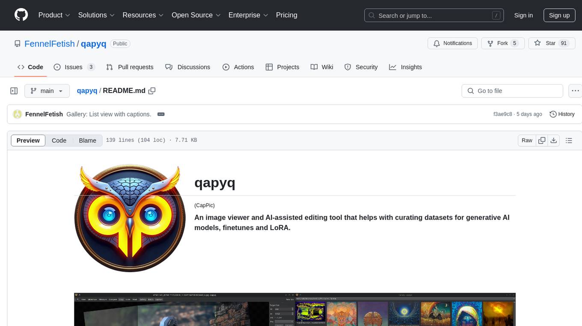Open the qapyq owl logo image
Viewport: 582px width, 326px height.
click(x=130, y=218)
